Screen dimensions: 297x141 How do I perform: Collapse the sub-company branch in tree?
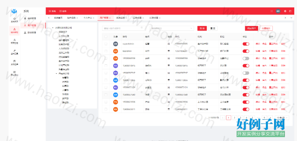coord(56,74)
